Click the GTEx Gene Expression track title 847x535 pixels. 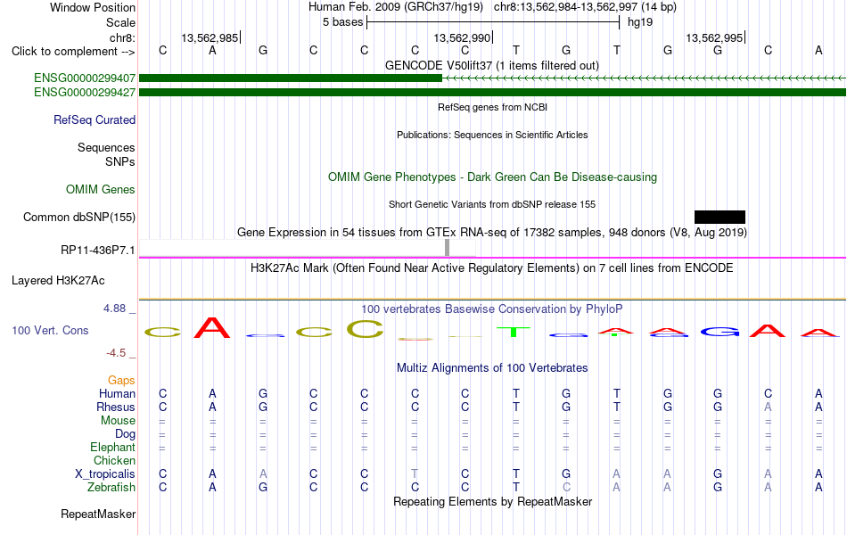[491, 233]
